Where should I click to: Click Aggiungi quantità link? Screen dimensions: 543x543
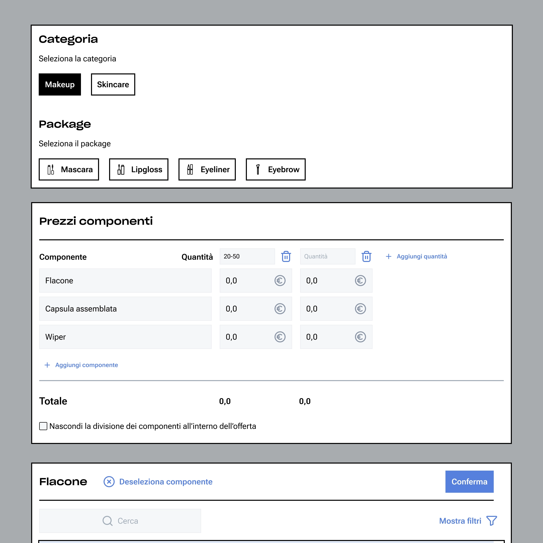tap(422, 256)
